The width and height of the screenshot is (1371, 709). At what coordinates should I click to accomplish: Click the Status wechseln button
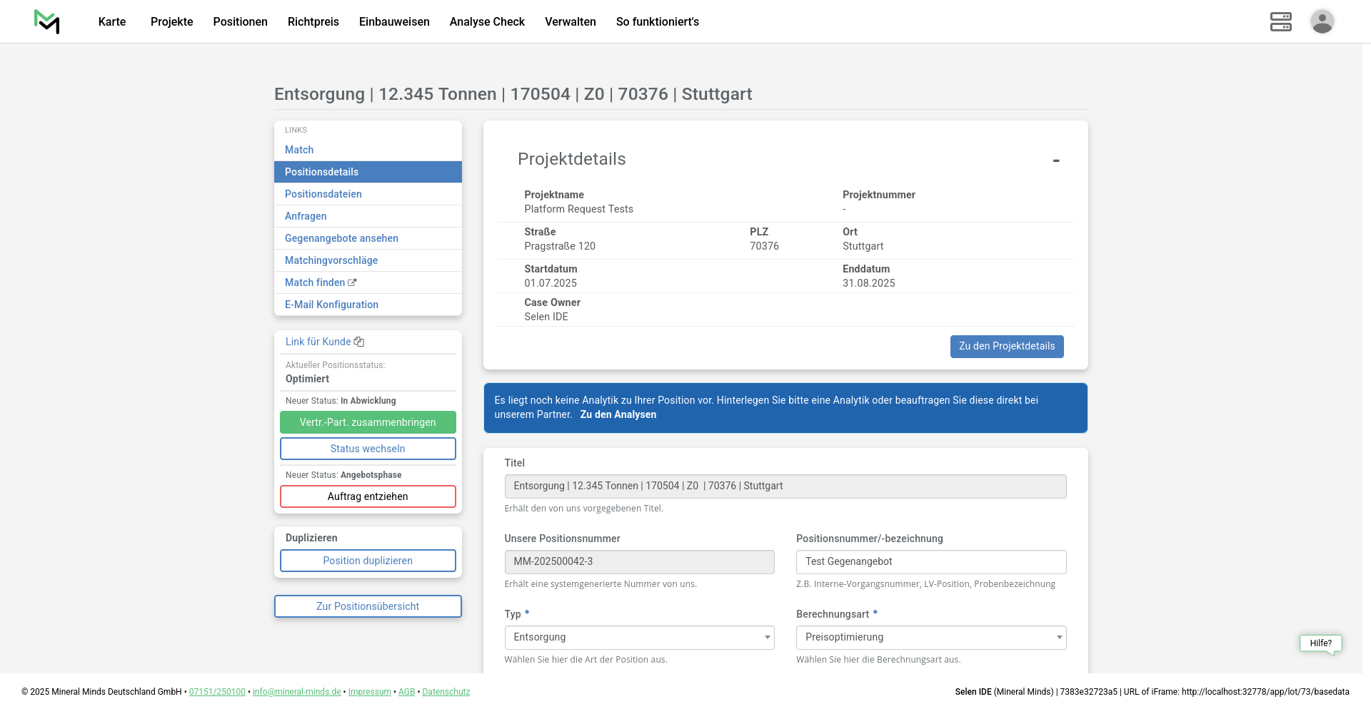368,449
